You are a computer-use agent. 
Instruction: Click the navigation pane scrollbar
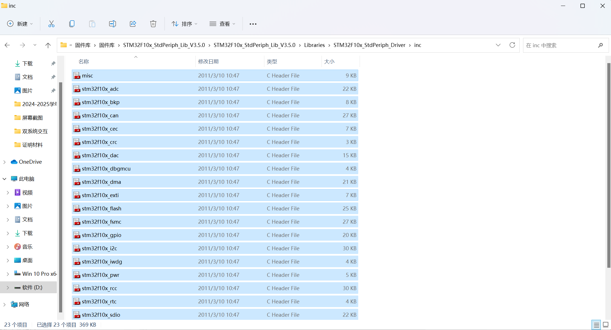[61, 197]
